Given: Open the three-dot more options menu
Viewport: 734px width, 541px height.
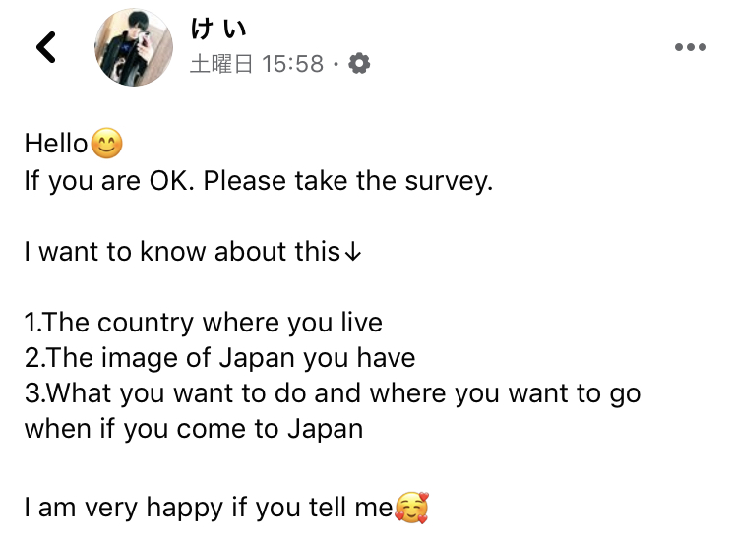Looking at the screenshot, I should tap(691, 47).
